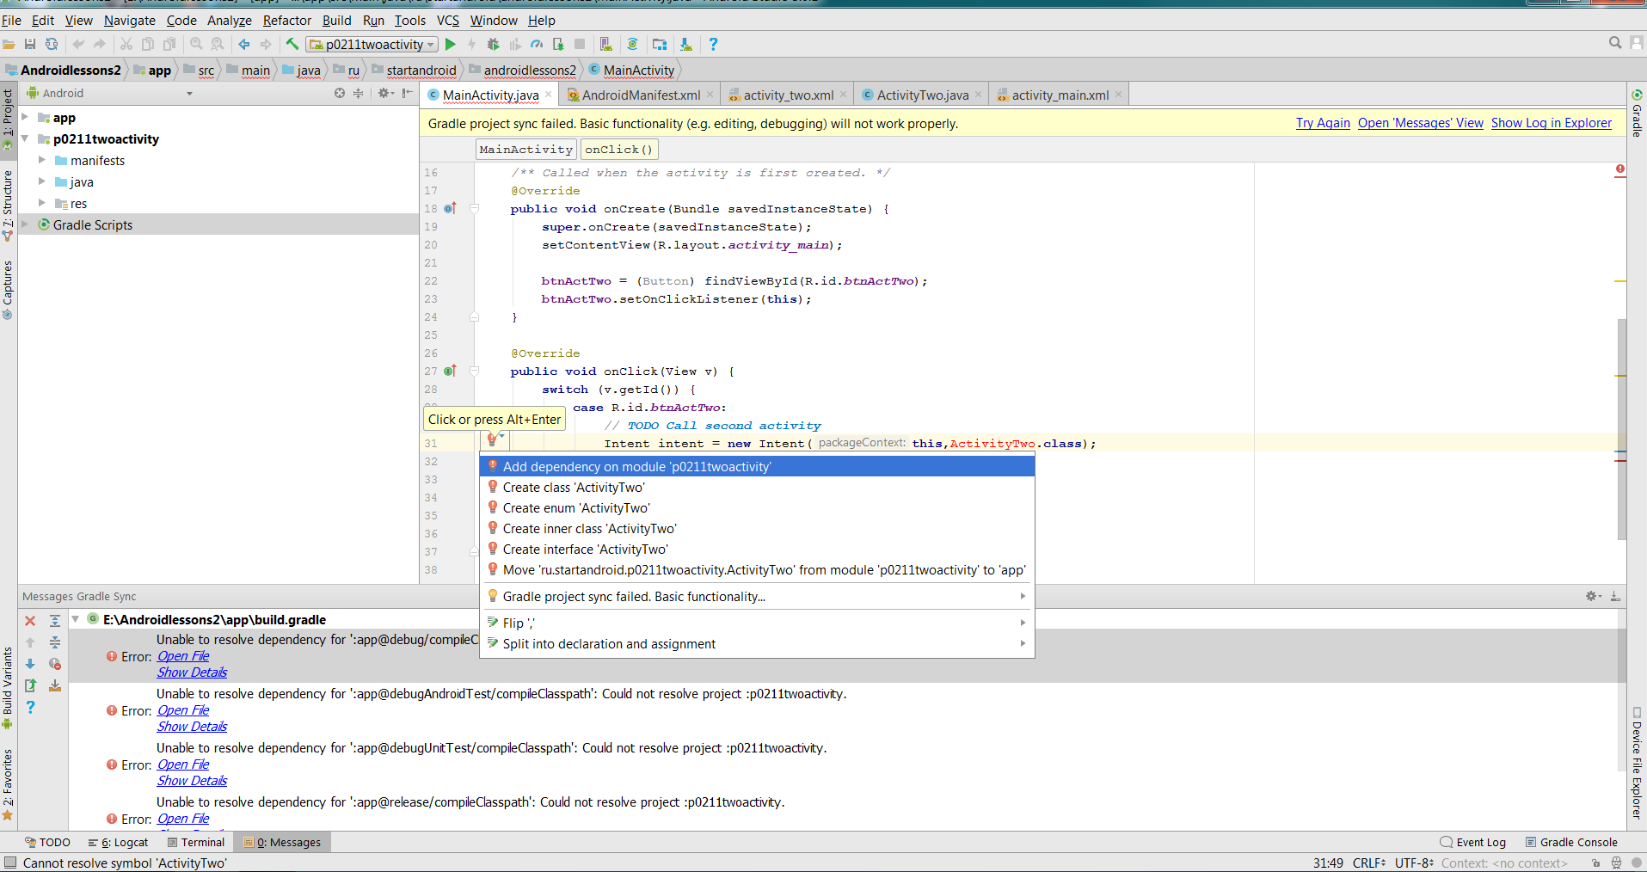Click the Search Everywhere magnifier icon
This screenshot has width=1647, height=872.
tap(1615, 43)
